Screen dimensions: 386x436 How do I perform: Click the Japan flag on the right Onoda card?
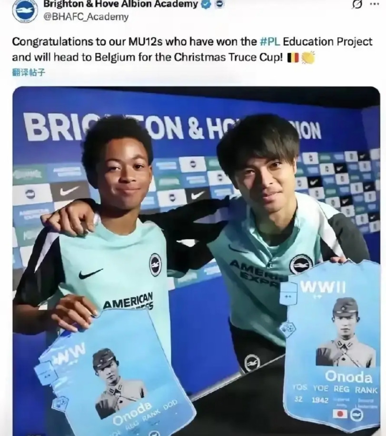pos(340,414)
